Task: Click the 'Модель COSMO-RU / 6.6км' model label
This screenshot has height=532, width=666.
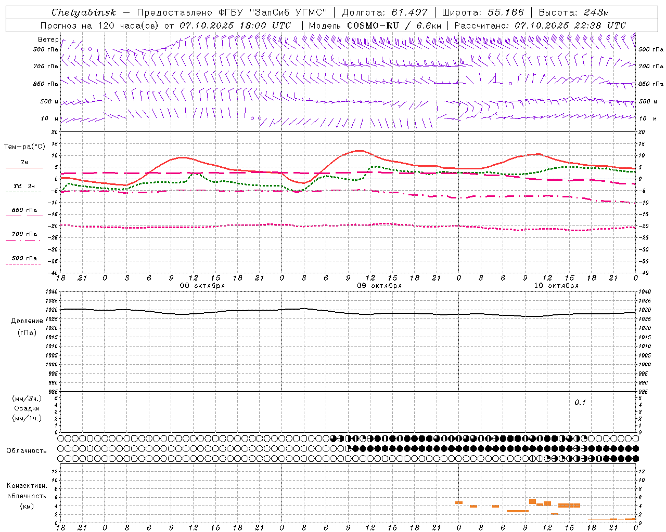Action: [x=375, y=25]
